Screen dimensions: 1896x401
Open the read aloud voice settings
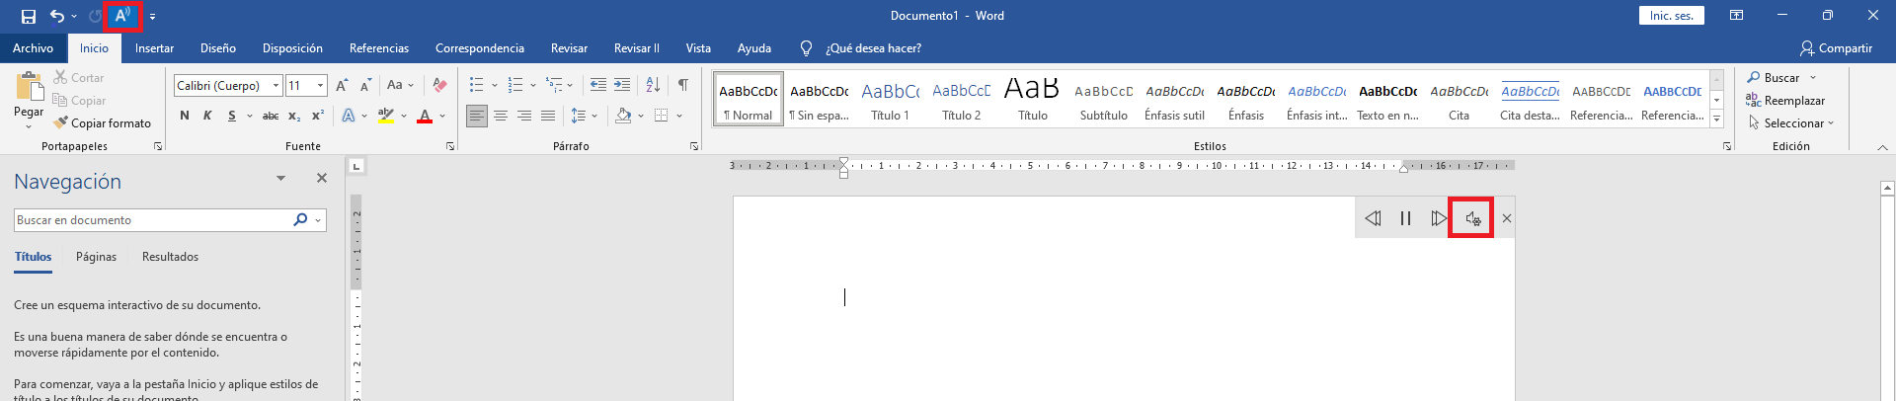coord(1471,218)
